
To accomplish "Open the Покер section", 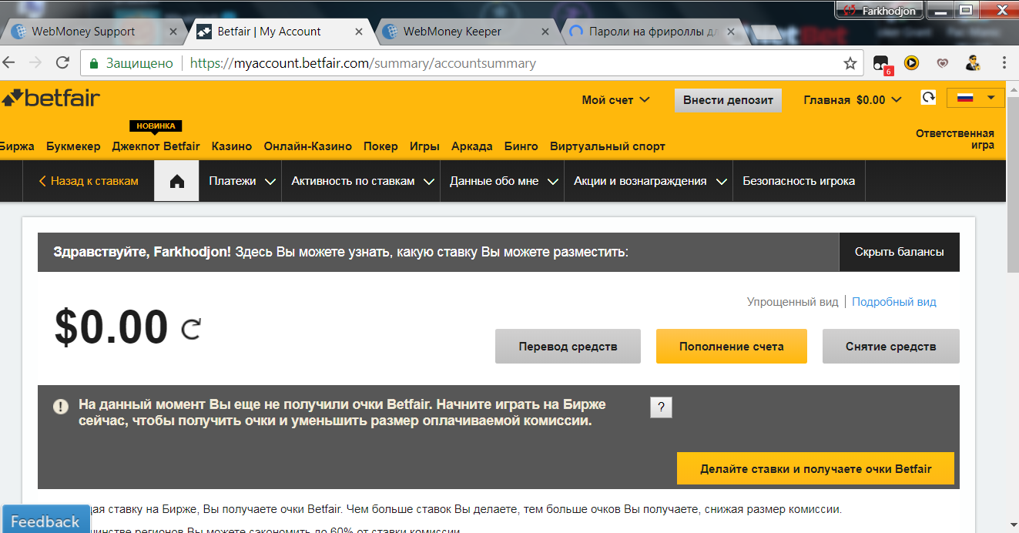I will (380, 146).
